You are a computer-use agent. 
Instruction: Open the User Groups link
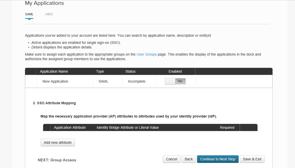147,54
